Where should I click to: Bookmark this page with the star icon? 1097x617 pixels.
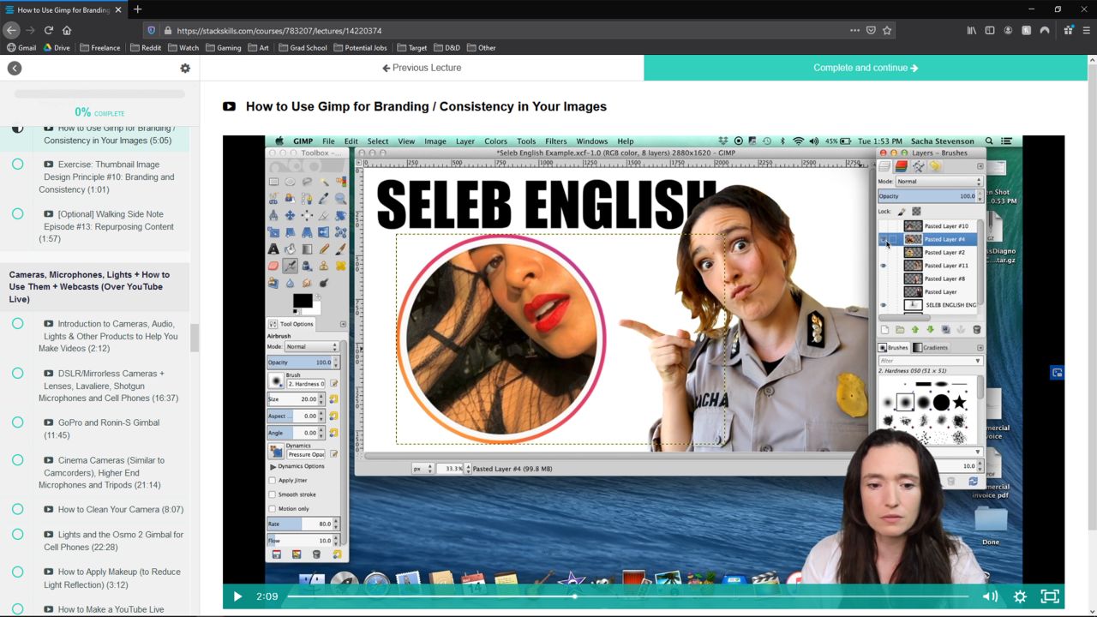(887, 30)
